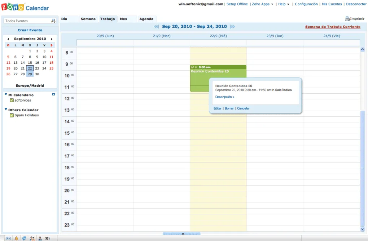Open the contact card icon in status bar
The image size is (368, 241).
(8, 238)
